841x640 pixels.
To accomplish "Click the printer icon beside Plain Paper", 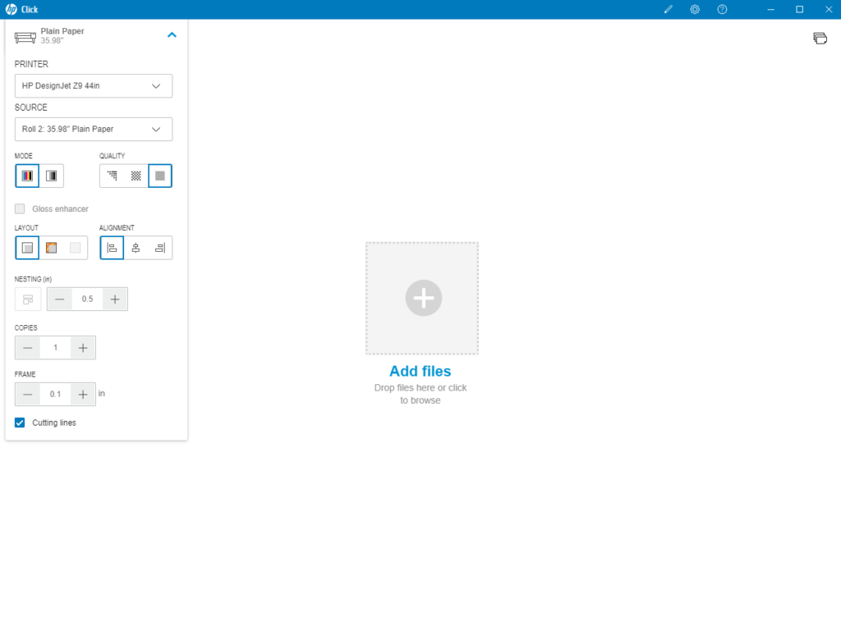I will click(x=25, y=38).
